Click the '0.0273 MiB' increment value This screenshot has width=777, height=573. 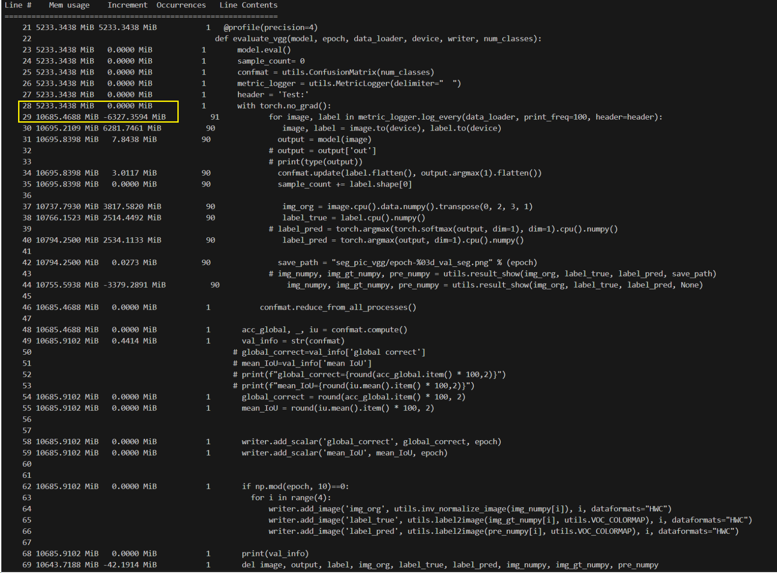tap(135, 262)
